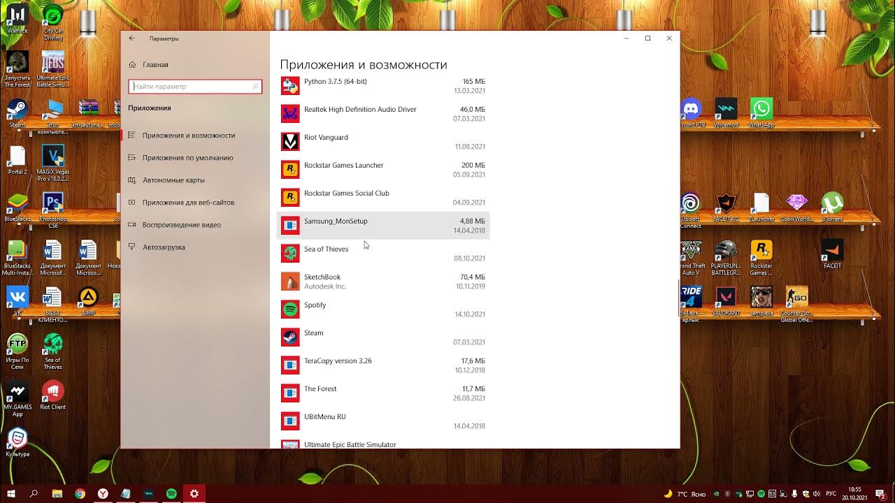
Task: Click the Rockstar Games Launcher list icon
Action: (x=290, y=169)
